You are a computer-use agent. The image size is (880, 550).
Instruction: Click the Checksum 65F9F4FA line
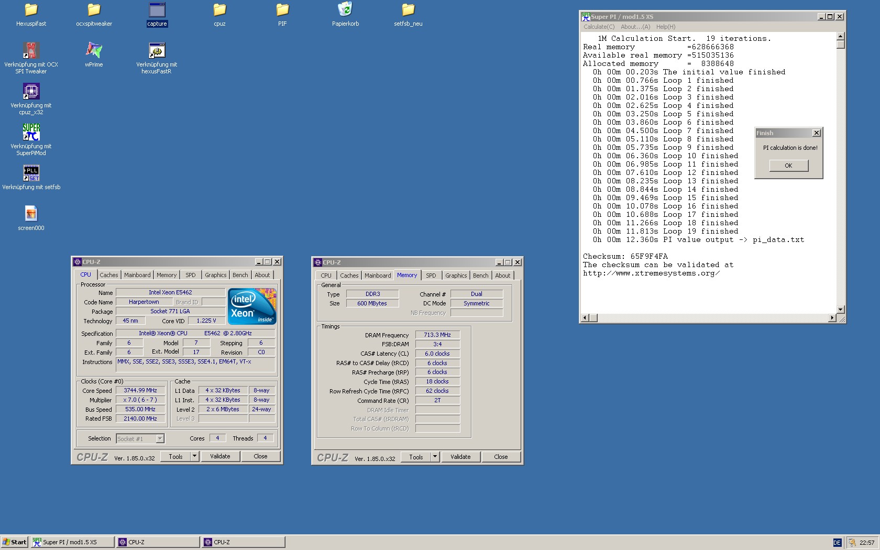[625, 256]
